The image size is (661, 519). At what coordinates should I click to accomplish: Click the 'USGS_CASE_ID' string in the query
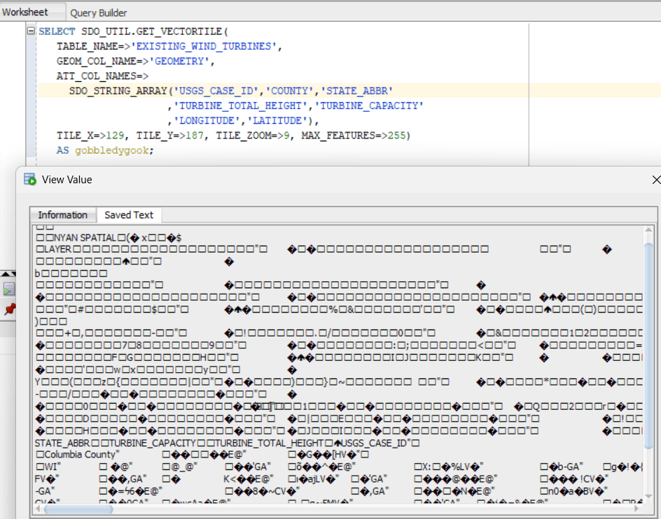point(216,91)
